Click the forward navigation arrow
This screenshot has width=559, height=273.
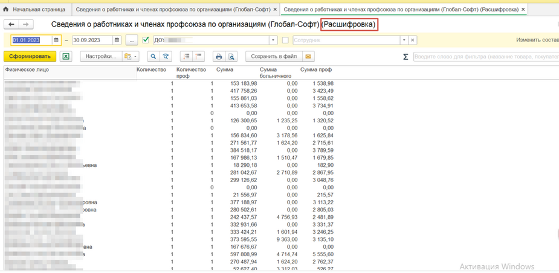pyautogui.click(x=26, y=24)
